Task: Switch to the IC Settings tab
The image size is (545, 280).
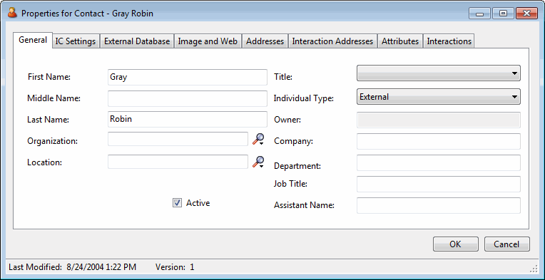Action: pyautogui.click(x=76, y=41)
